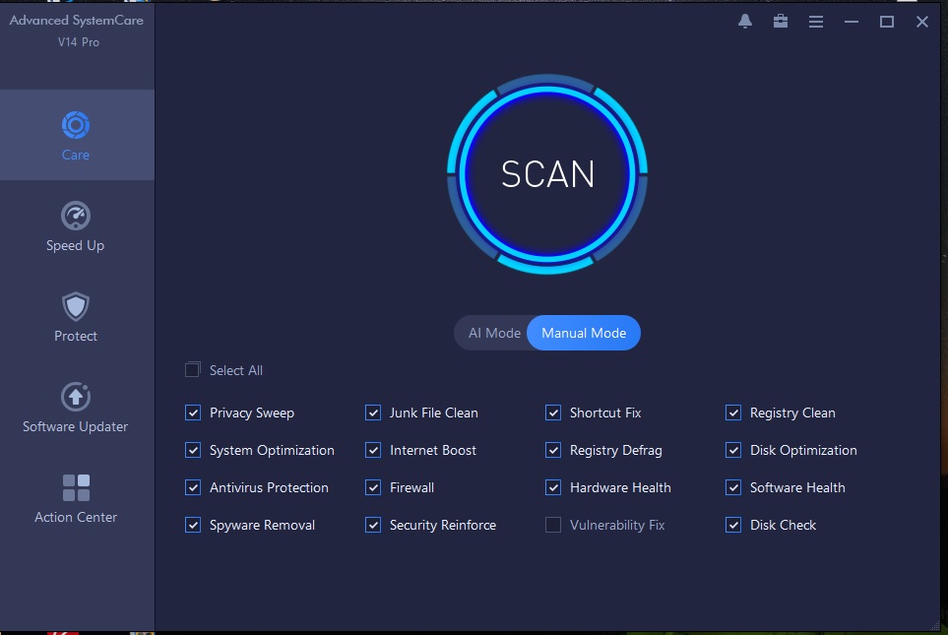Close the Advanced SystemCare window
The image size is (948, 635).
pyautogui.click(x=922, y=22)
